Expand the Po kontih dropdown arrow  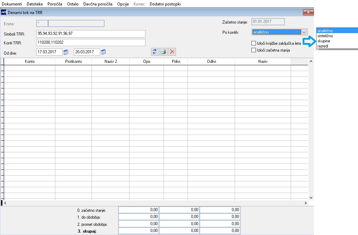(x=304, y=32)
